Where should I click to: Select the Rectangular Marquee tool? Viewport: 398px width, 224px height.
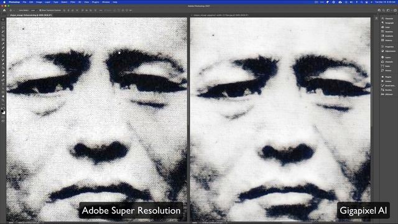3,24
